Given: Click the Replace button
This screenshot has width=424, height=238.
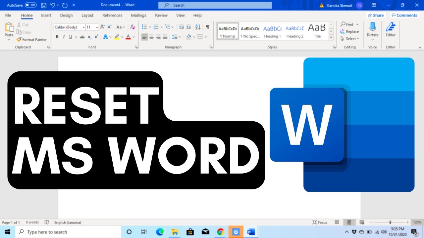Looking at the screenshot, I should click(x=349, y=31).
